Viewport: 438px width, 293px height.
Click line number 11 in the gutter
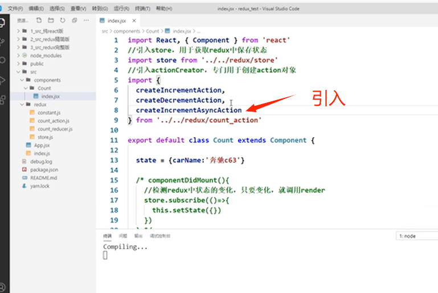(114, 140)
